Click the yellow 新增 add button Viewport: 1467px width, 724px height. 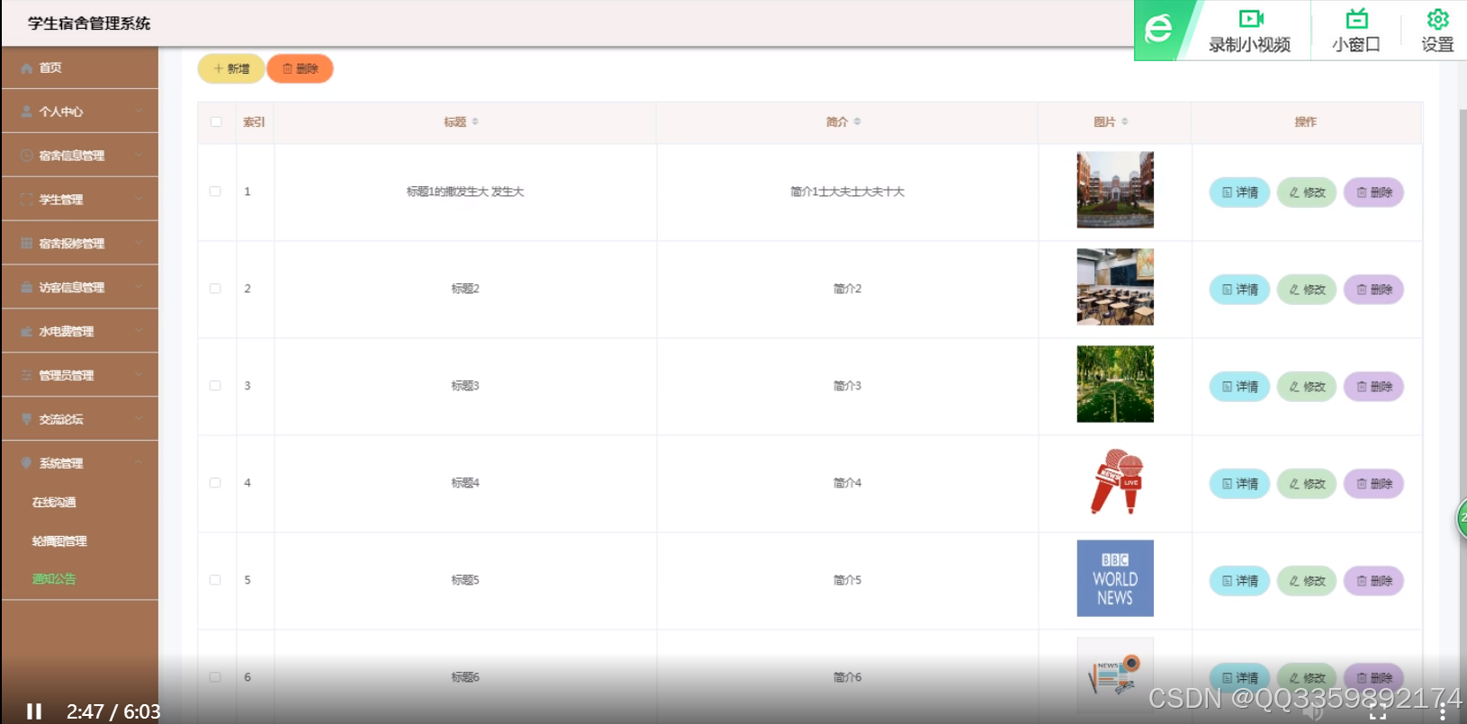coord(231,68)
